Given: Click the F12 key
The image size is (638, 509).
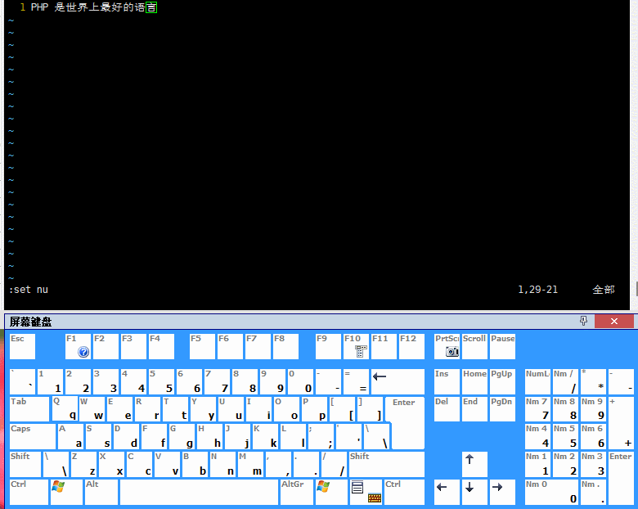Looking at the screenshot, I should tap(411, 346).
